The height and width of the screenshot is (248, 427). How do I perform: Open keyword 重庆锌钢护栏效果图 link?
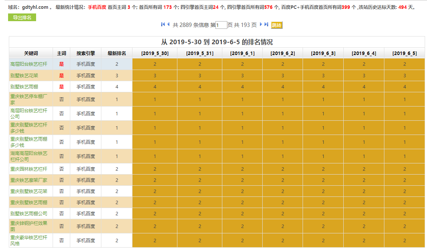(x=29, y=226)
